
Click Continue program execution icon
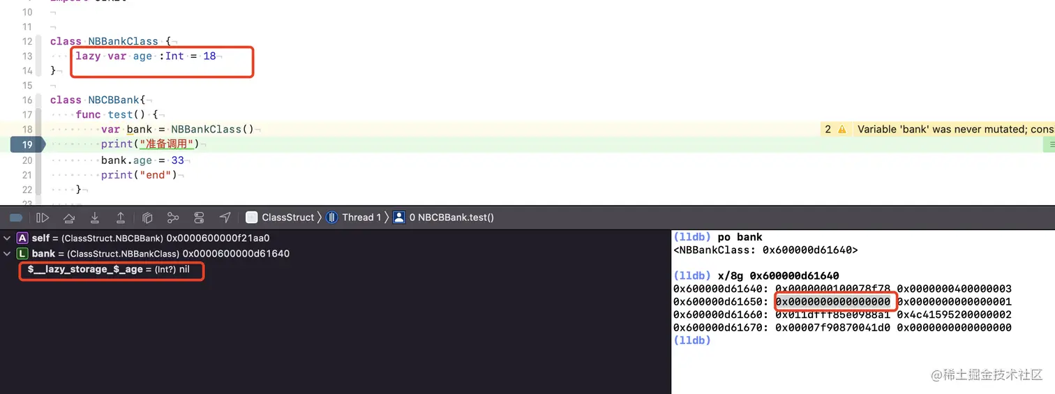pyautogui.click(x=43, y=218)
